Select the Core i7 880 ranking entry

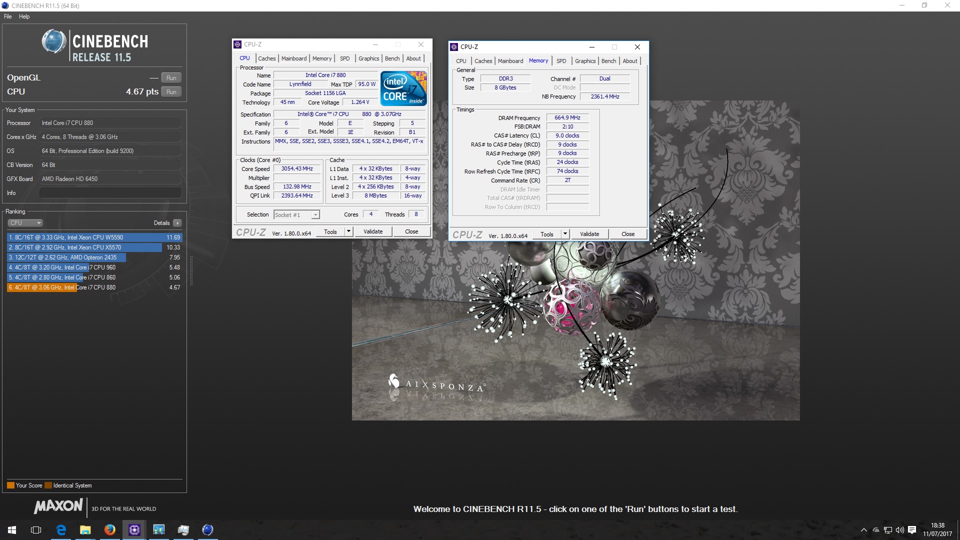tap(94, 287)
